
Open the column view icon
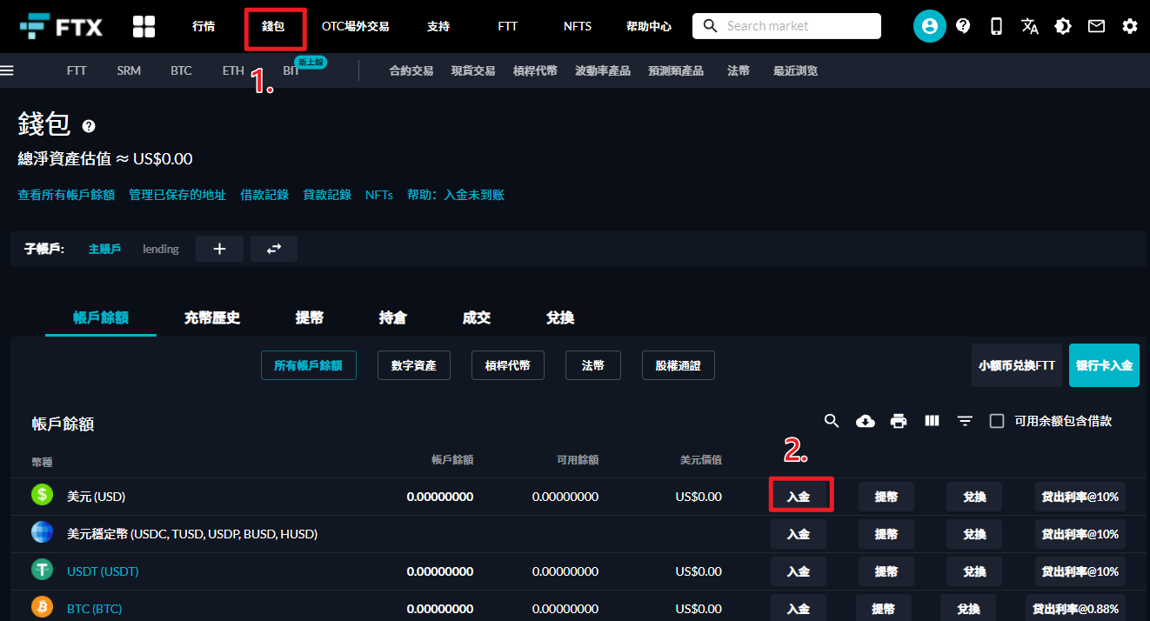[x=932, y=421]
